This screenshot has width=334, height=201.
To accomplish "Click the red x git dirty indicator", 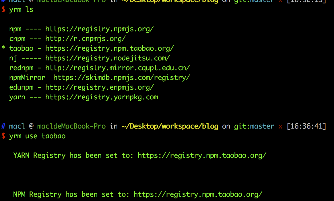I will pos(280,127).
